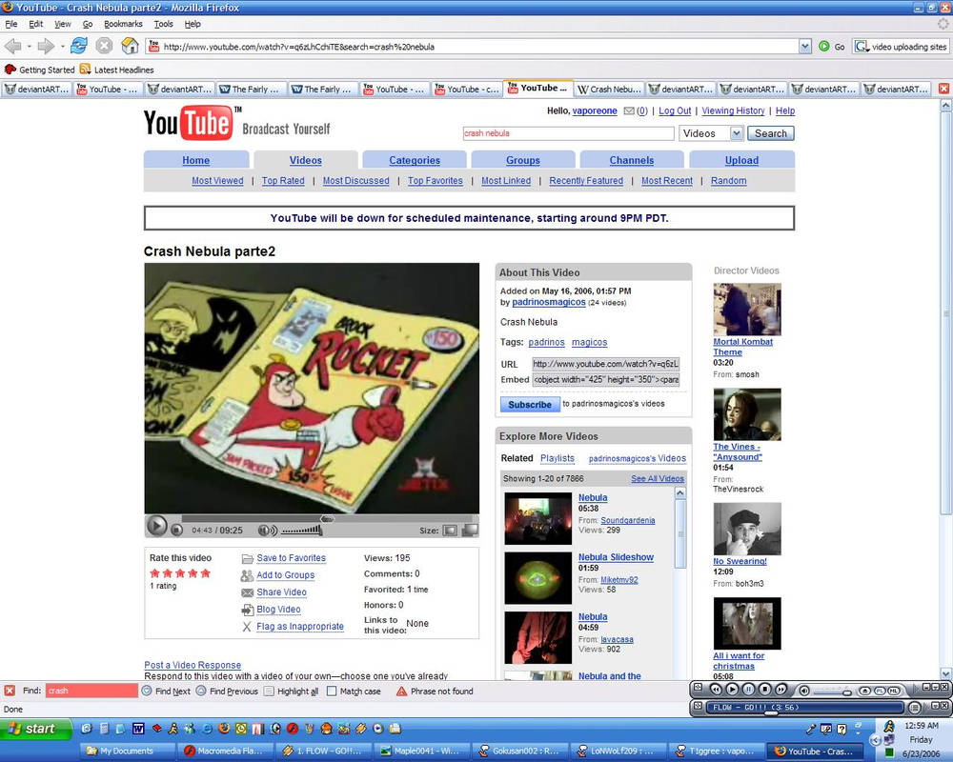
Task: Open the Firefox Bookmarks menu
Action: (x=123, y=25)
